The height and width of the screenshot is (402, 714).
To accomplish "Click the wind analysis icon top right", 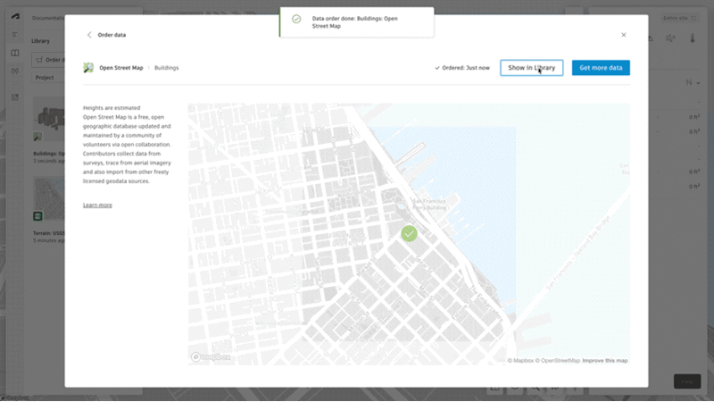I will 669,39.
